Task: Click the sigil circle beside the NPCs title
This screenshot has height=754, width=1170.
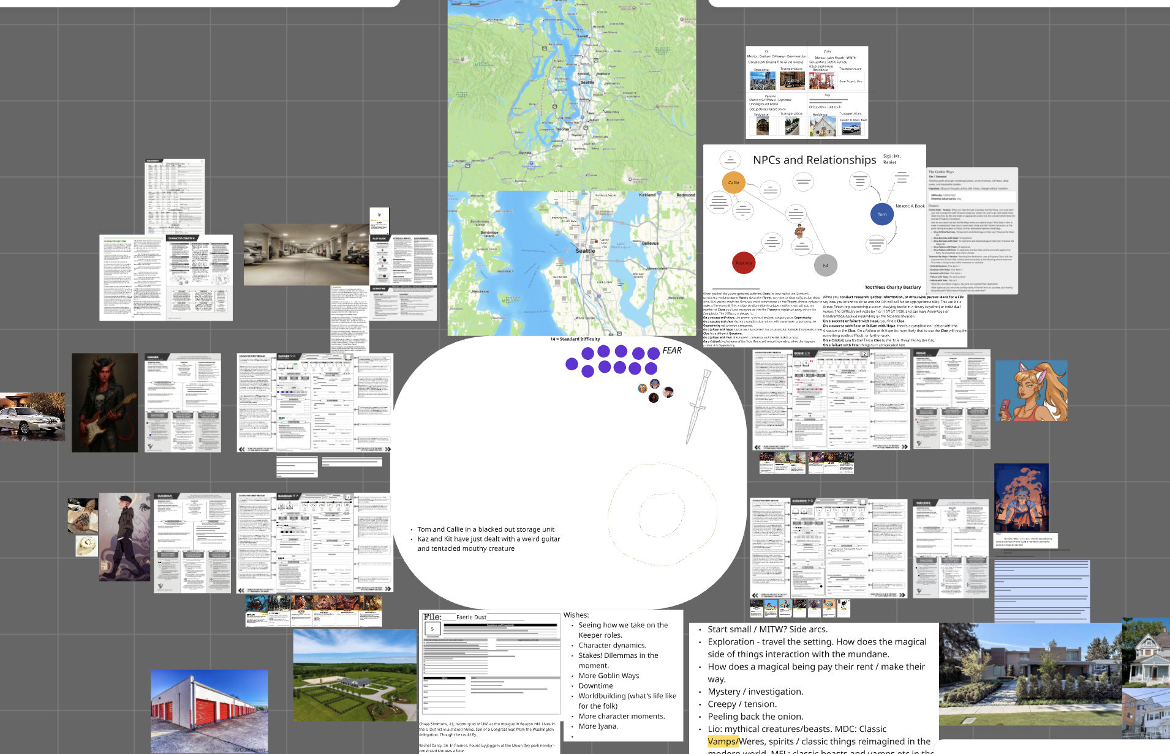Action: click(x=730, y=158)
